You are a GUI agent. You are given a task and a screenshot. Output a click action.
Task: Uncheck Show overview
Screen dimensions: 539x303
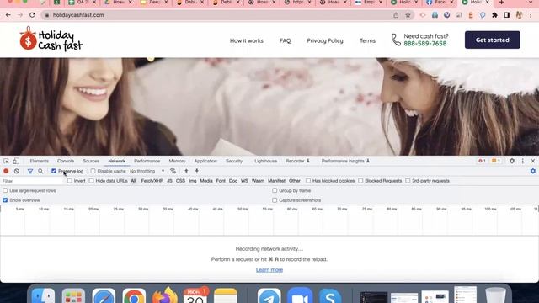(5, 200)
